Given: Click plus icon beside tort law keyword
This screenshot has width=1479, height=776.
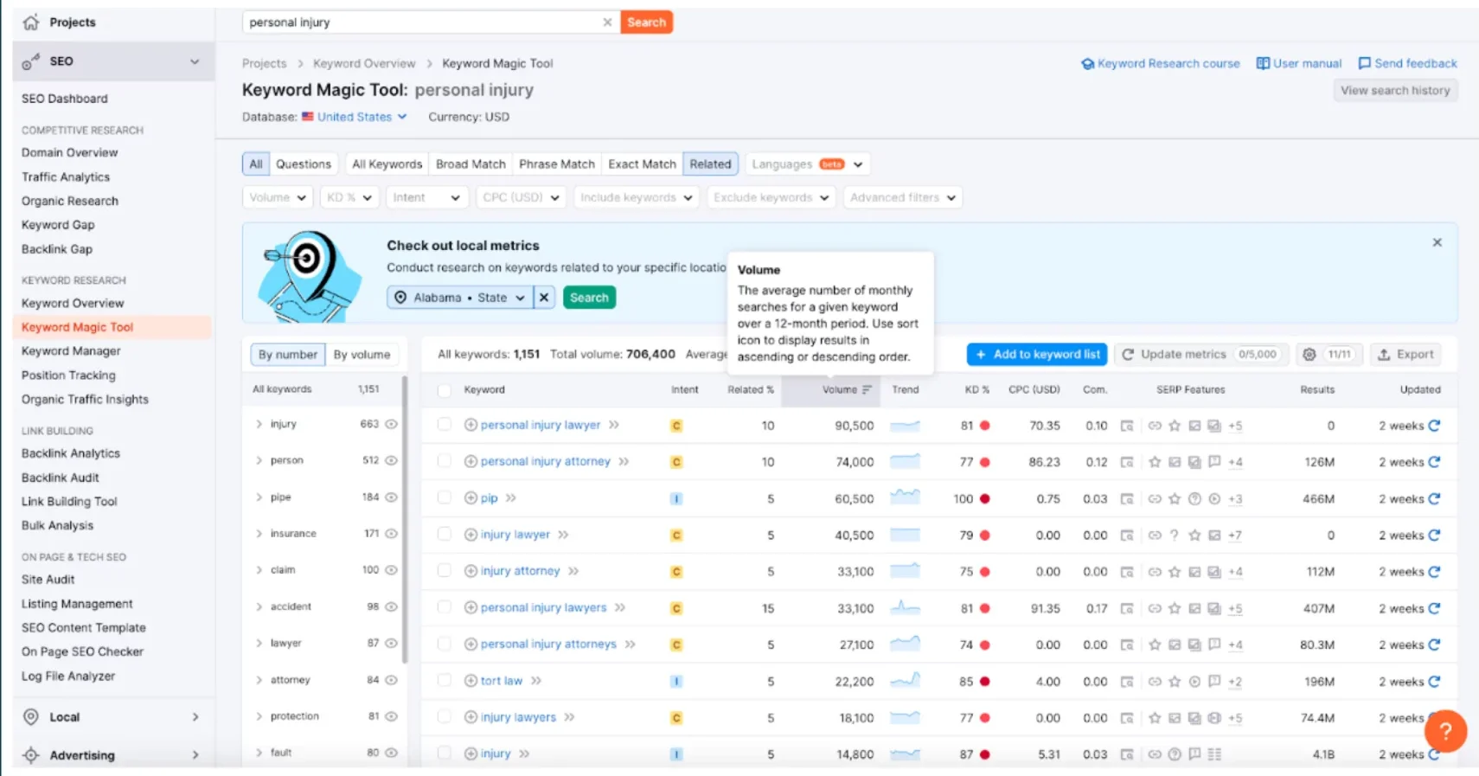Looking at the screenshot, I should (x=471, y=681).
